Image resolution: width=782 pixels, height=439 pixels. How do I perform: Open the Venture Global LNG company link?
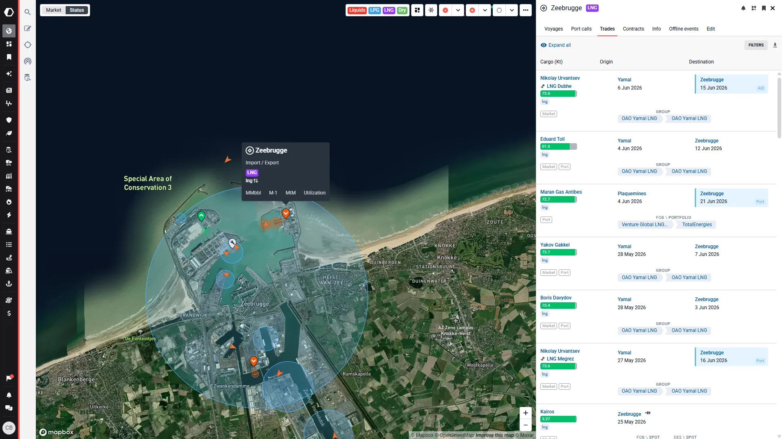[x=644, y=225]
